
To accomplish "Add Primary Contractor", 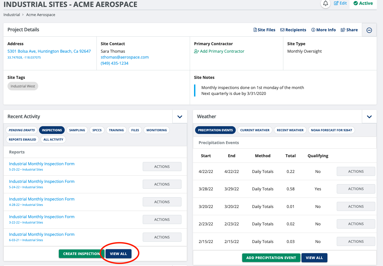I will point(219,51).
